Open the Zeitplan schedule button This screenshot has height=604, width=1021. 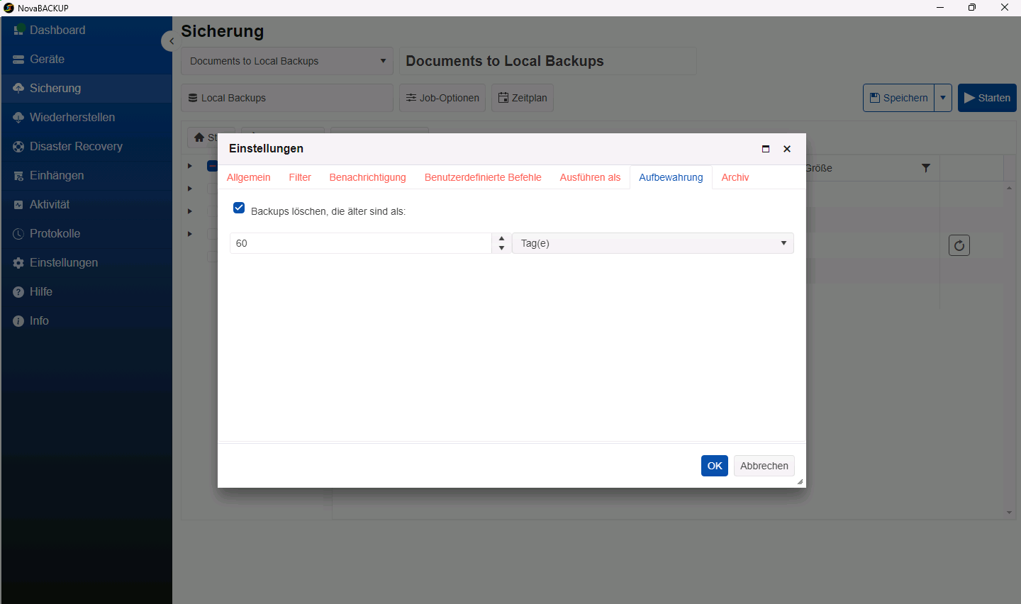click(x=523, y=98)
